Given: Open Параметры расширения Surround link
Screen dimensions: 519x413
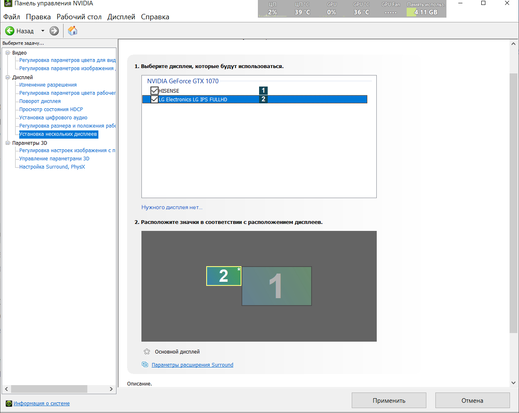Looking at the screenshot, I should 192,365.
